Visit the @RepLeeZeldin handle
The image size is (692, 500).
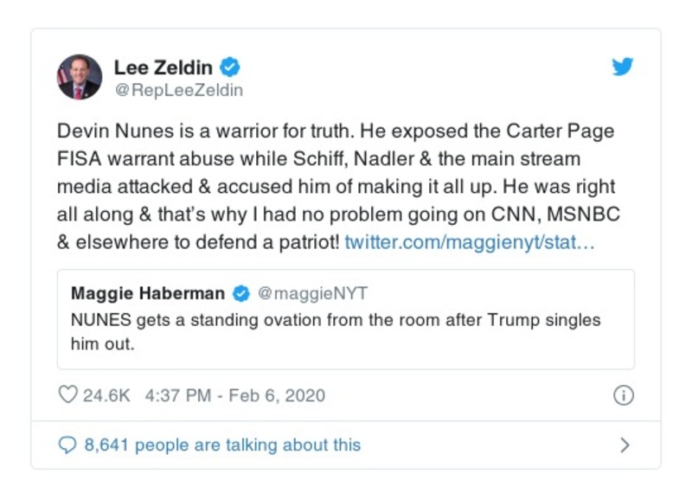[178, 90]
